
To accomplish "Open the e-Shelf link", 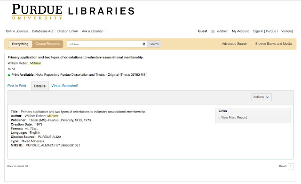I will (x=222, y=31).
